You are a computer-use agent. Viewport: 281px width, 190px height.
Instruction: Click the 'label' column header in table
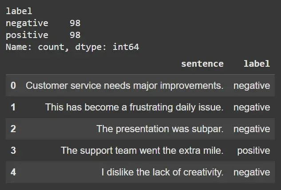click(x=257, y=64)
